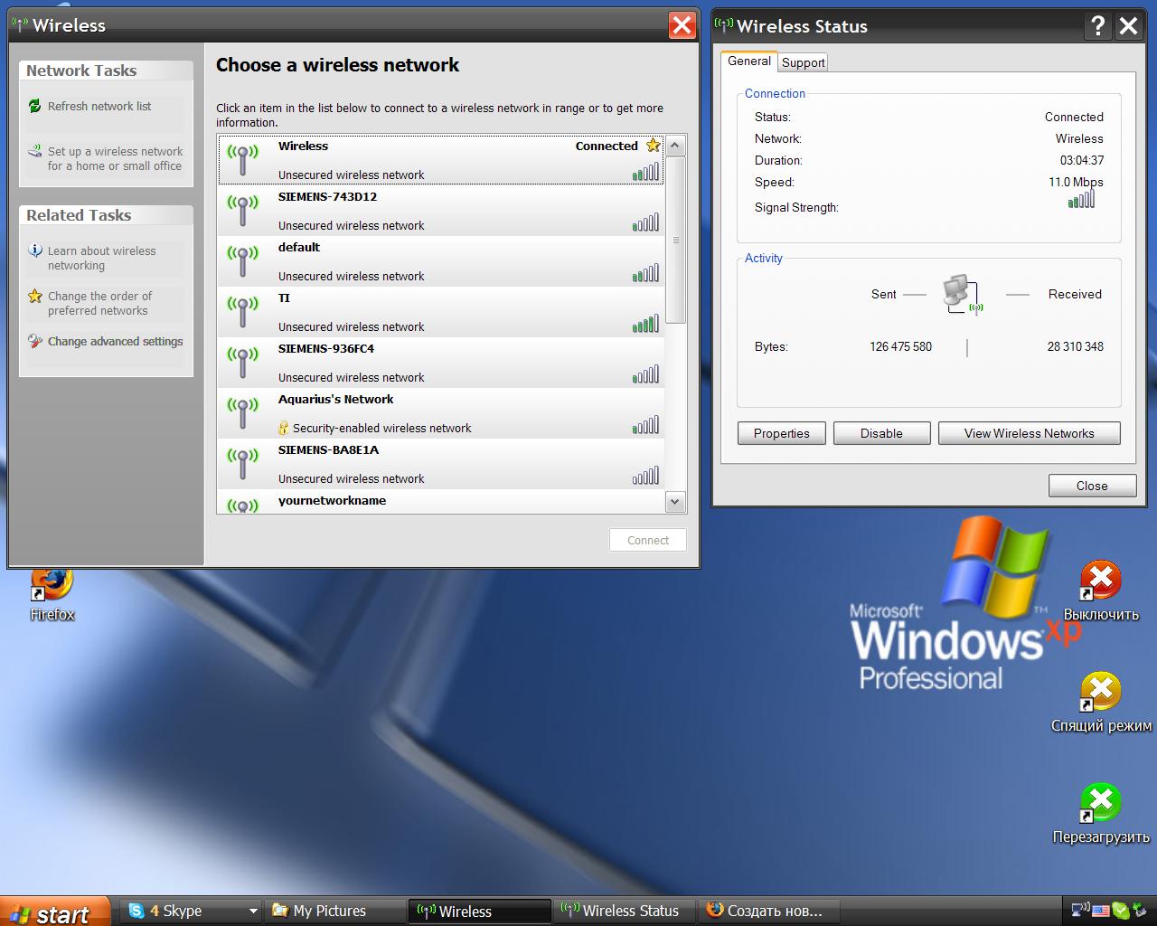
Task: Close the Wireless network chooser window
Action: tap(682, 25)
